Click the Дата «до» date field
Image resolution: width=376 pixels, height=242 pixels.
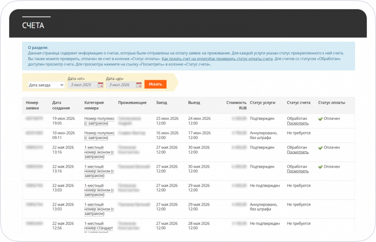[121, 85]
